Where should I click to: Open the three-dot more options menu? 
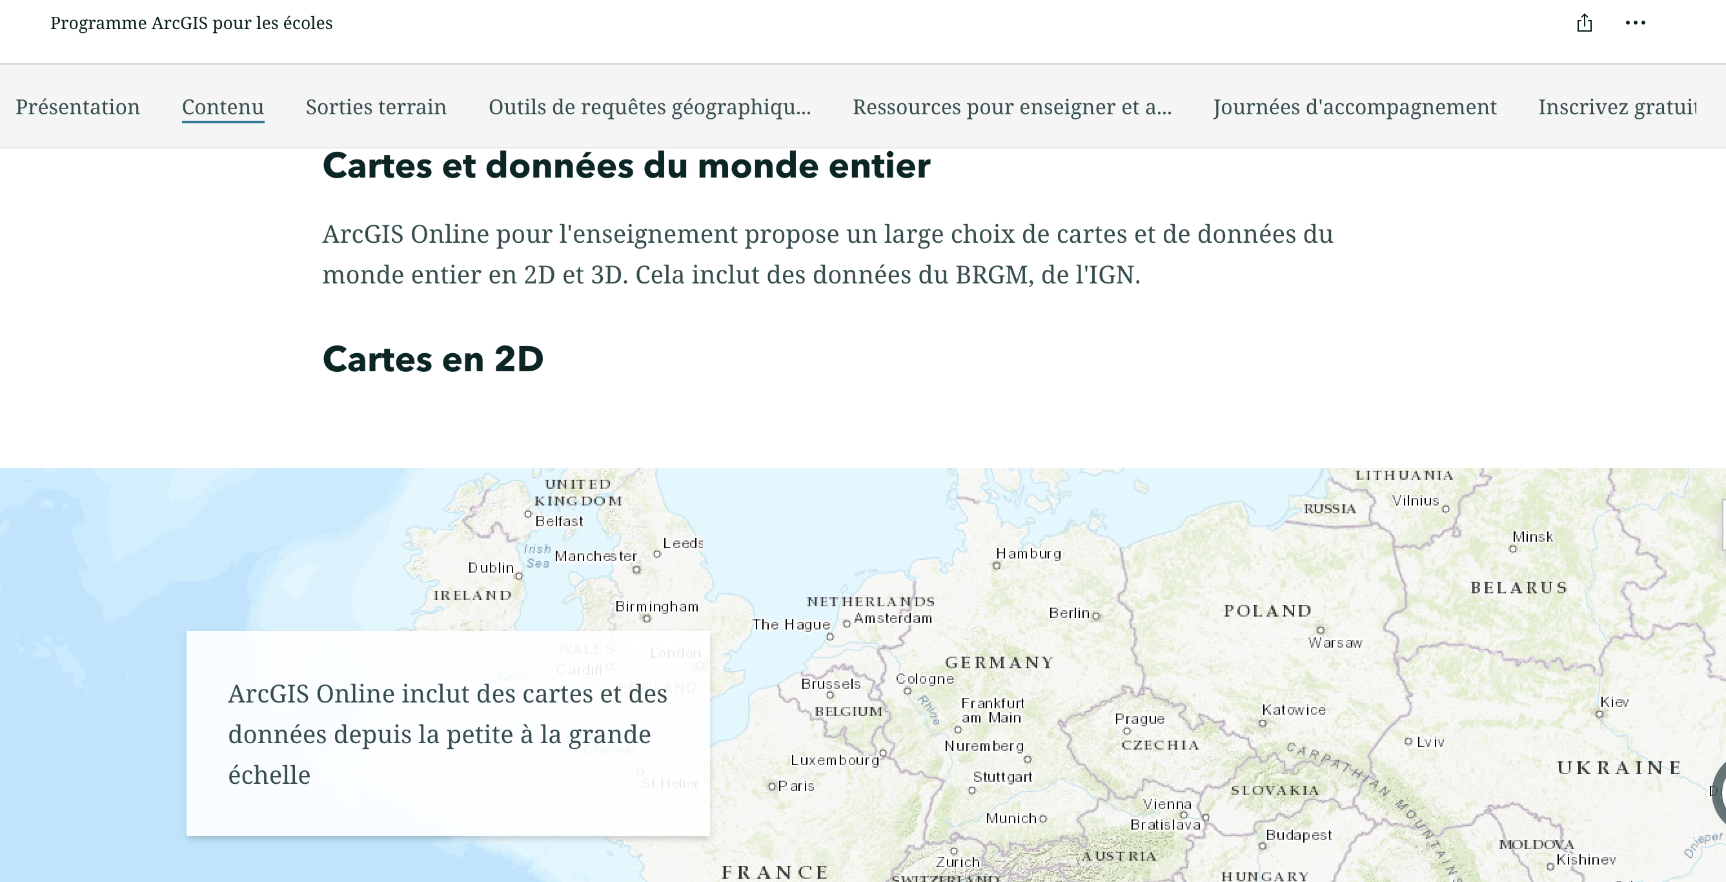click(x=1635, y=23)
